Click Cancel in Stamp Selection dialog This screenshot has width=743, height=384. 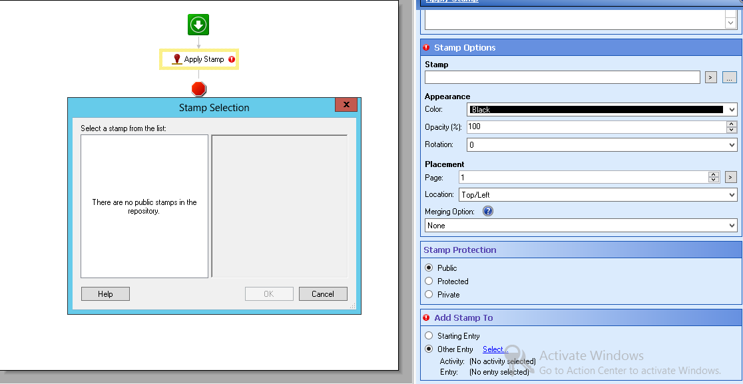[x=323, y=293]
